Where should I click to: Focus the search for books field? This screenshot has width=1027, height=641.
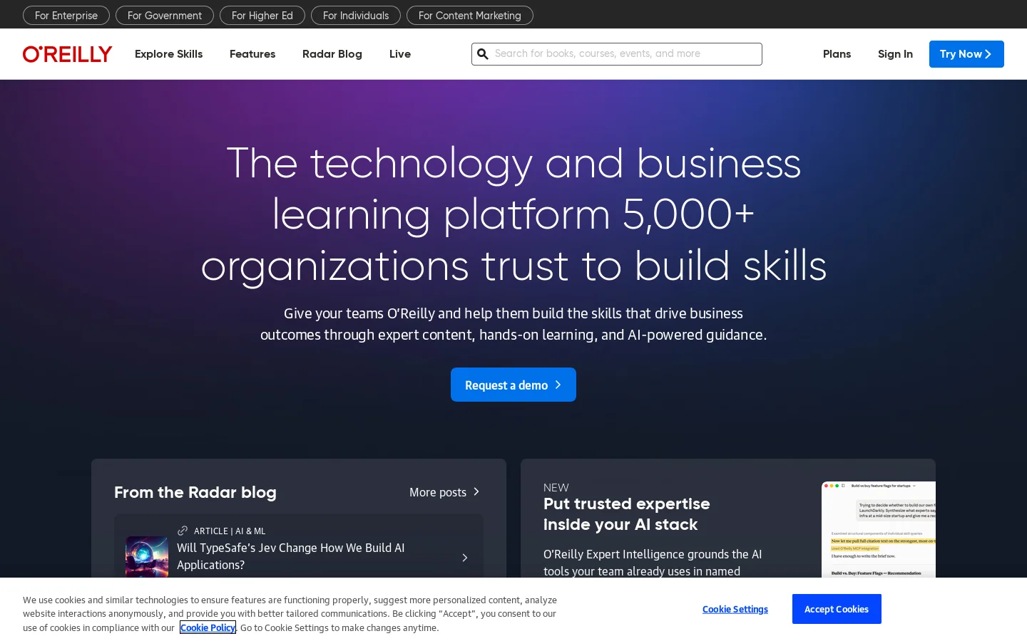pyautogui.click(x=617, y=54)
